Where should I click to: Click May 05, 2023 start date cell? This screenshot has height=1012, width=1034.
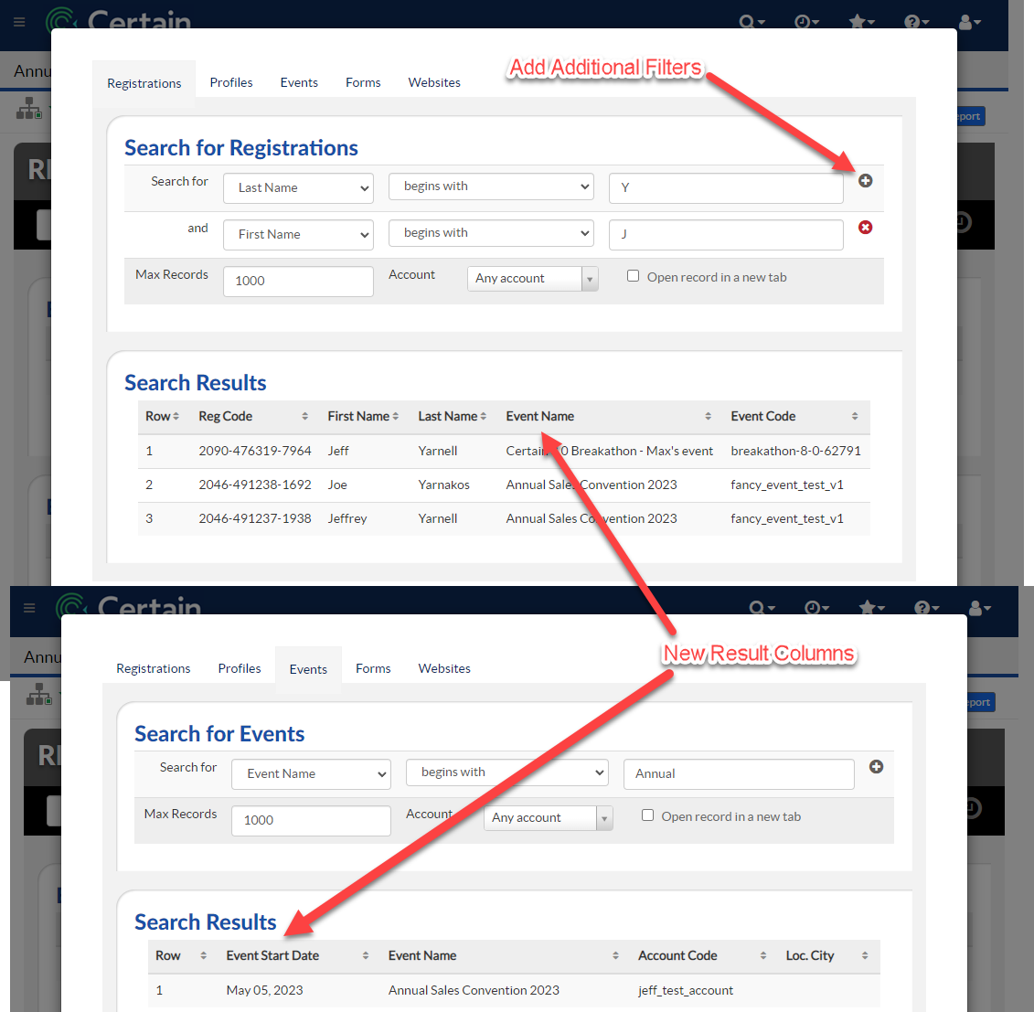(264, 990)
